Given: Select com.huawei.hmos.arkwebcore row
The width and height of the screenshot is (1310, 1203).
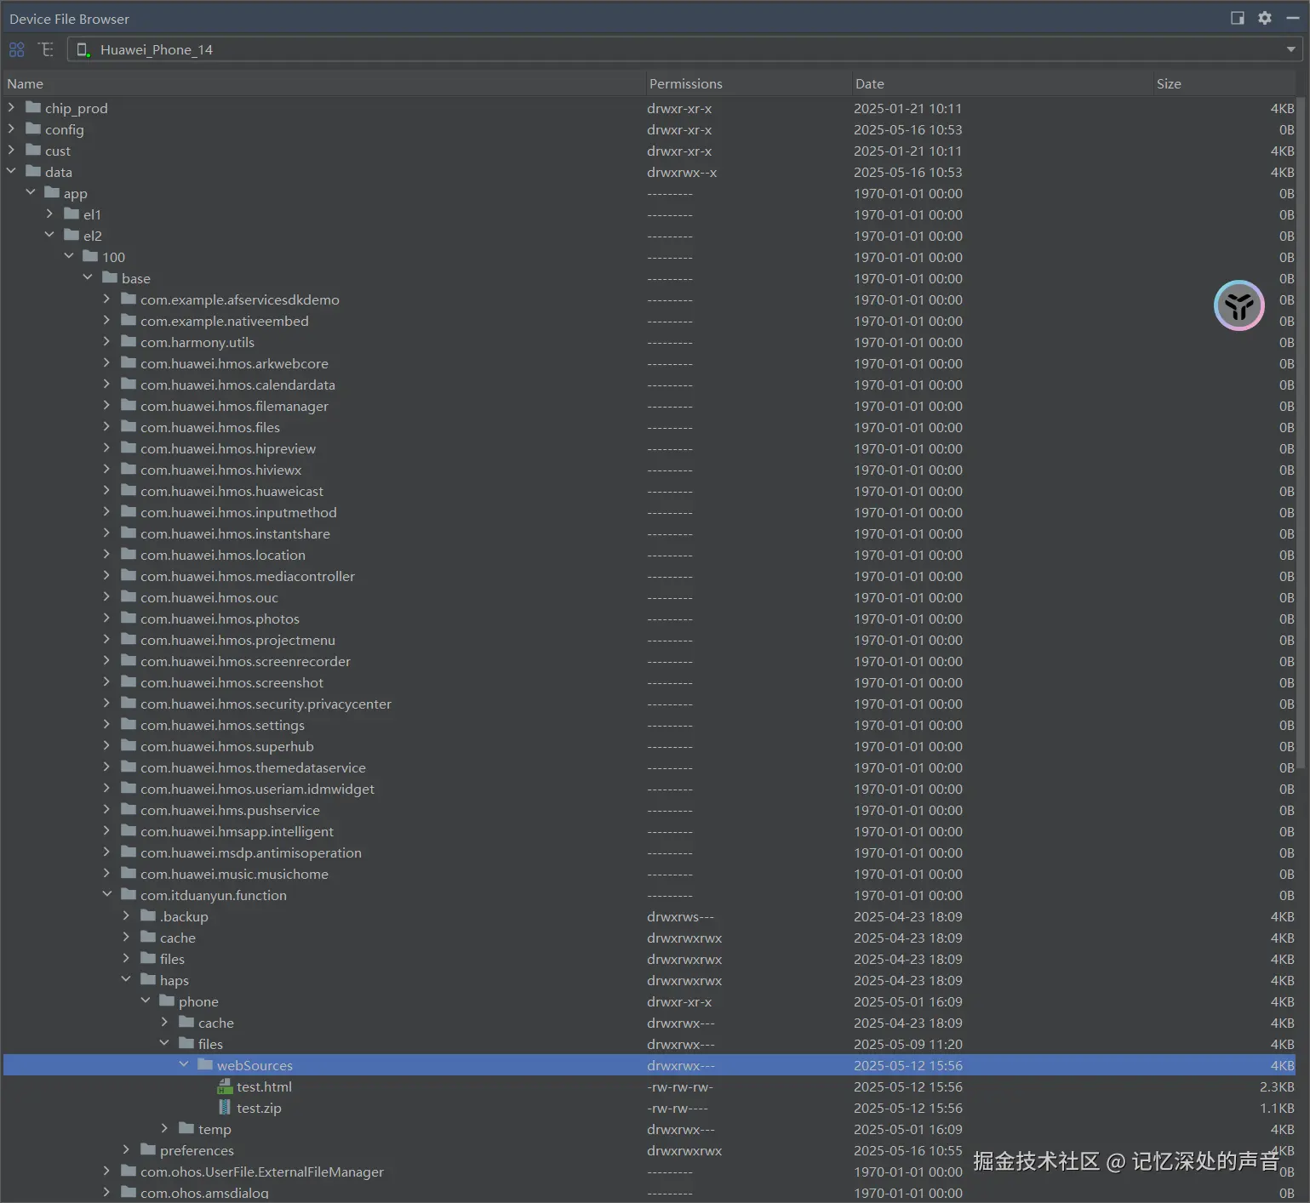Looking at the screenshot, I should 649,363.
